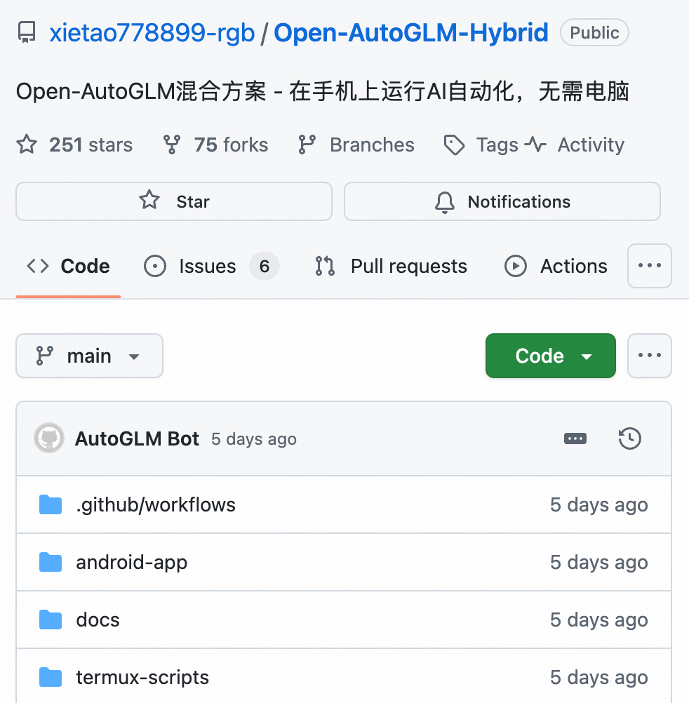Click the notifications bell icon
Screen dimensions: 689x703
pyautogui.click(x=444, y=202)
